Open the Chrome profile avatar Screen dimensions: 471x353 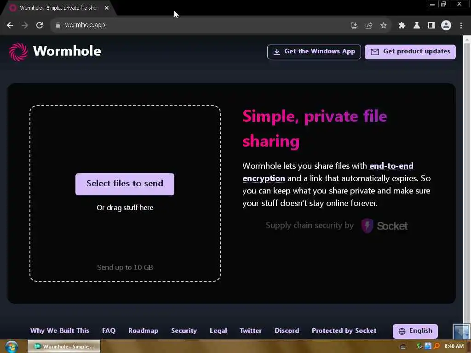(446, 26)
